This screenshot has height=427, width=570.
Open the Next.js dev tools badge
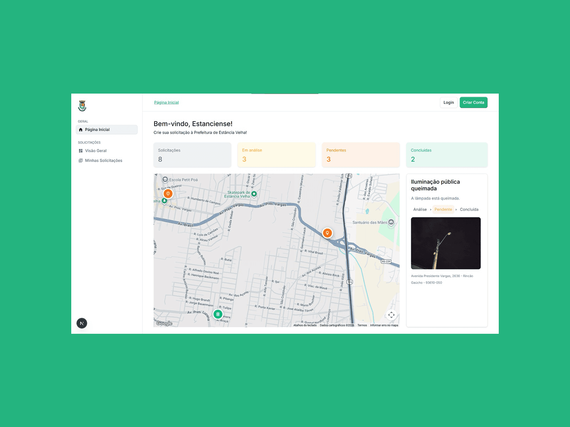click(x=82, y=323)
